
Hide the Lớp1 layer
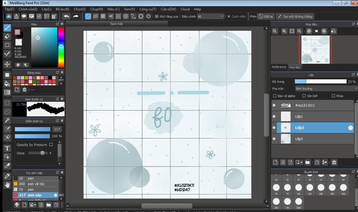[274, 116]
